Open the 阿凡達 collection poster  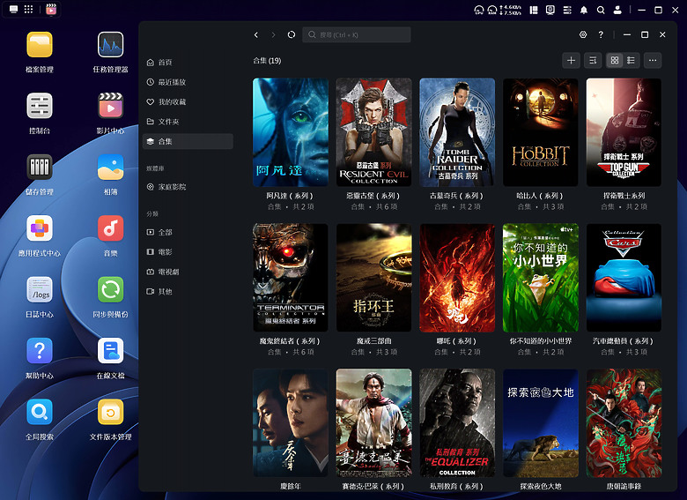pyautogui.click(x=290, y=132)
